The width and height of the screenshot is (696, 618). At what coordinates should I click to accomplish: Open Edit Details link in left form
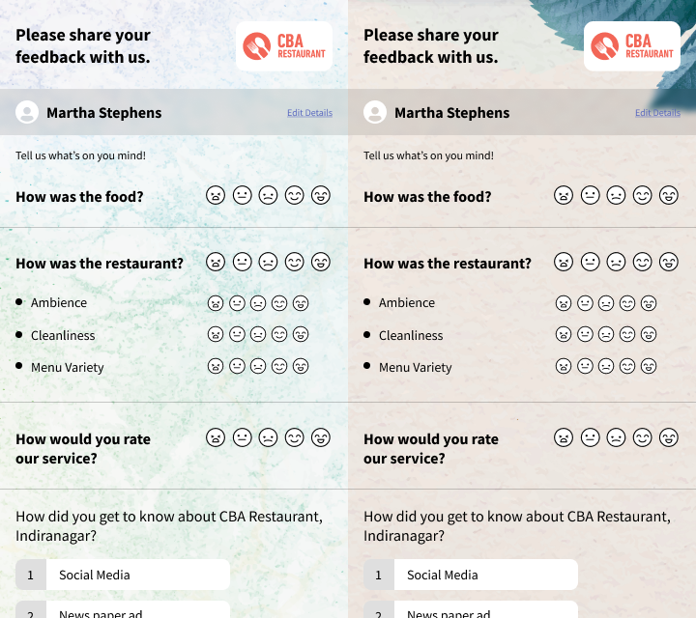(x=310, y=113)
